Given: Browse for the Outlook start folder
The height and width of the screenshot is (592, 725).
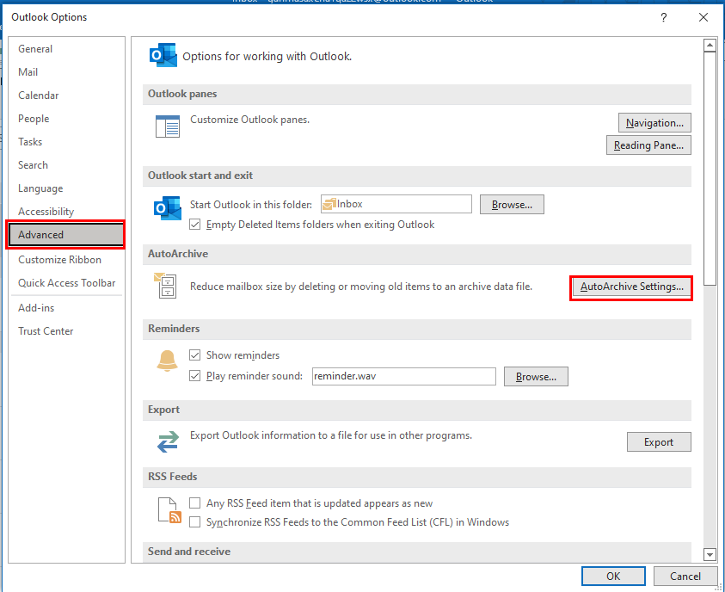Looking at the screenshot, I should pyautogui.click(x=512, y=205).
